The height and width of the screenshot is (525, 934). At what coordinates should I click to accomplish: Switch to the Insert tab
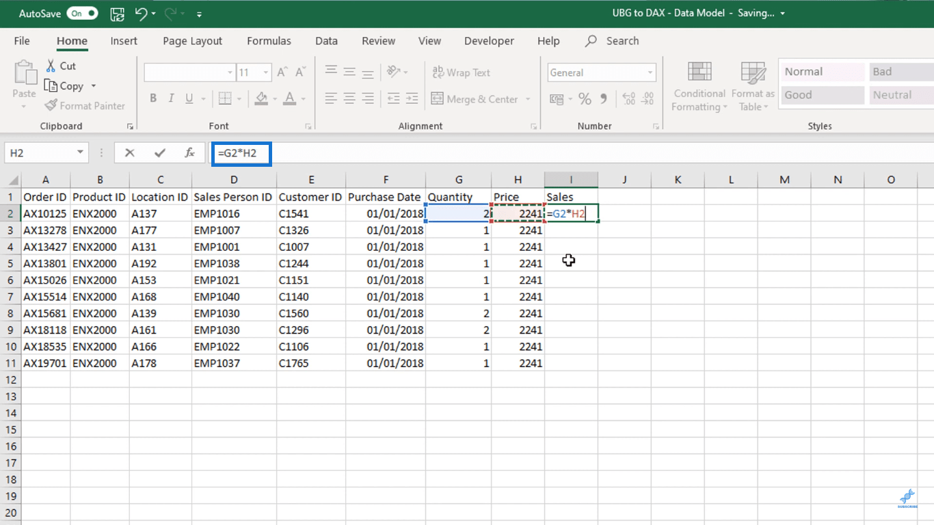coord(124,41)
